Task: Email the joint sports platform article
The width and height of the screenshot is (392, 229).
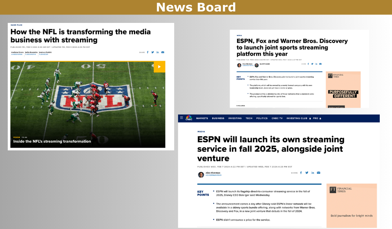Action: pos(320,64)
